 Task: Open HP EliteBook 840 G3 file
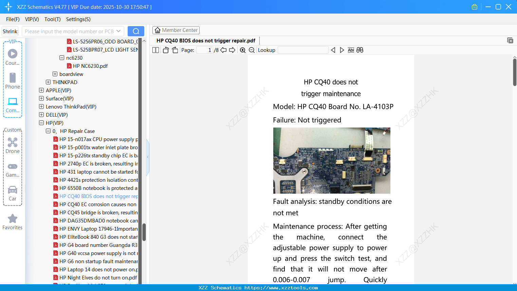coord(95,237)
